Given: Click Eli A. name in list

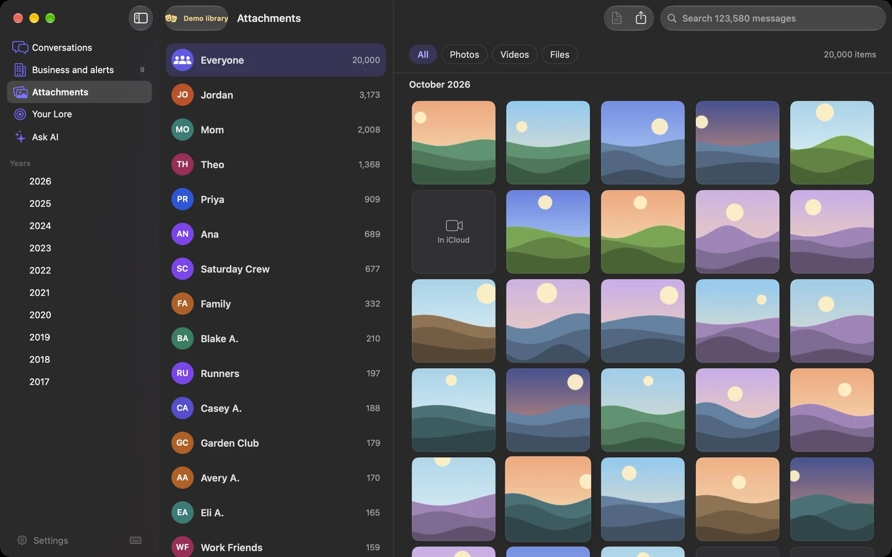Looking at the screenshot, I should click(x=212, y=513).
